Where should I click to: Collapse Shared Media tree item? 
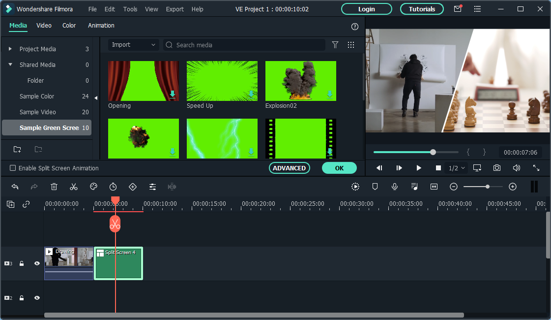coord(10,64)
